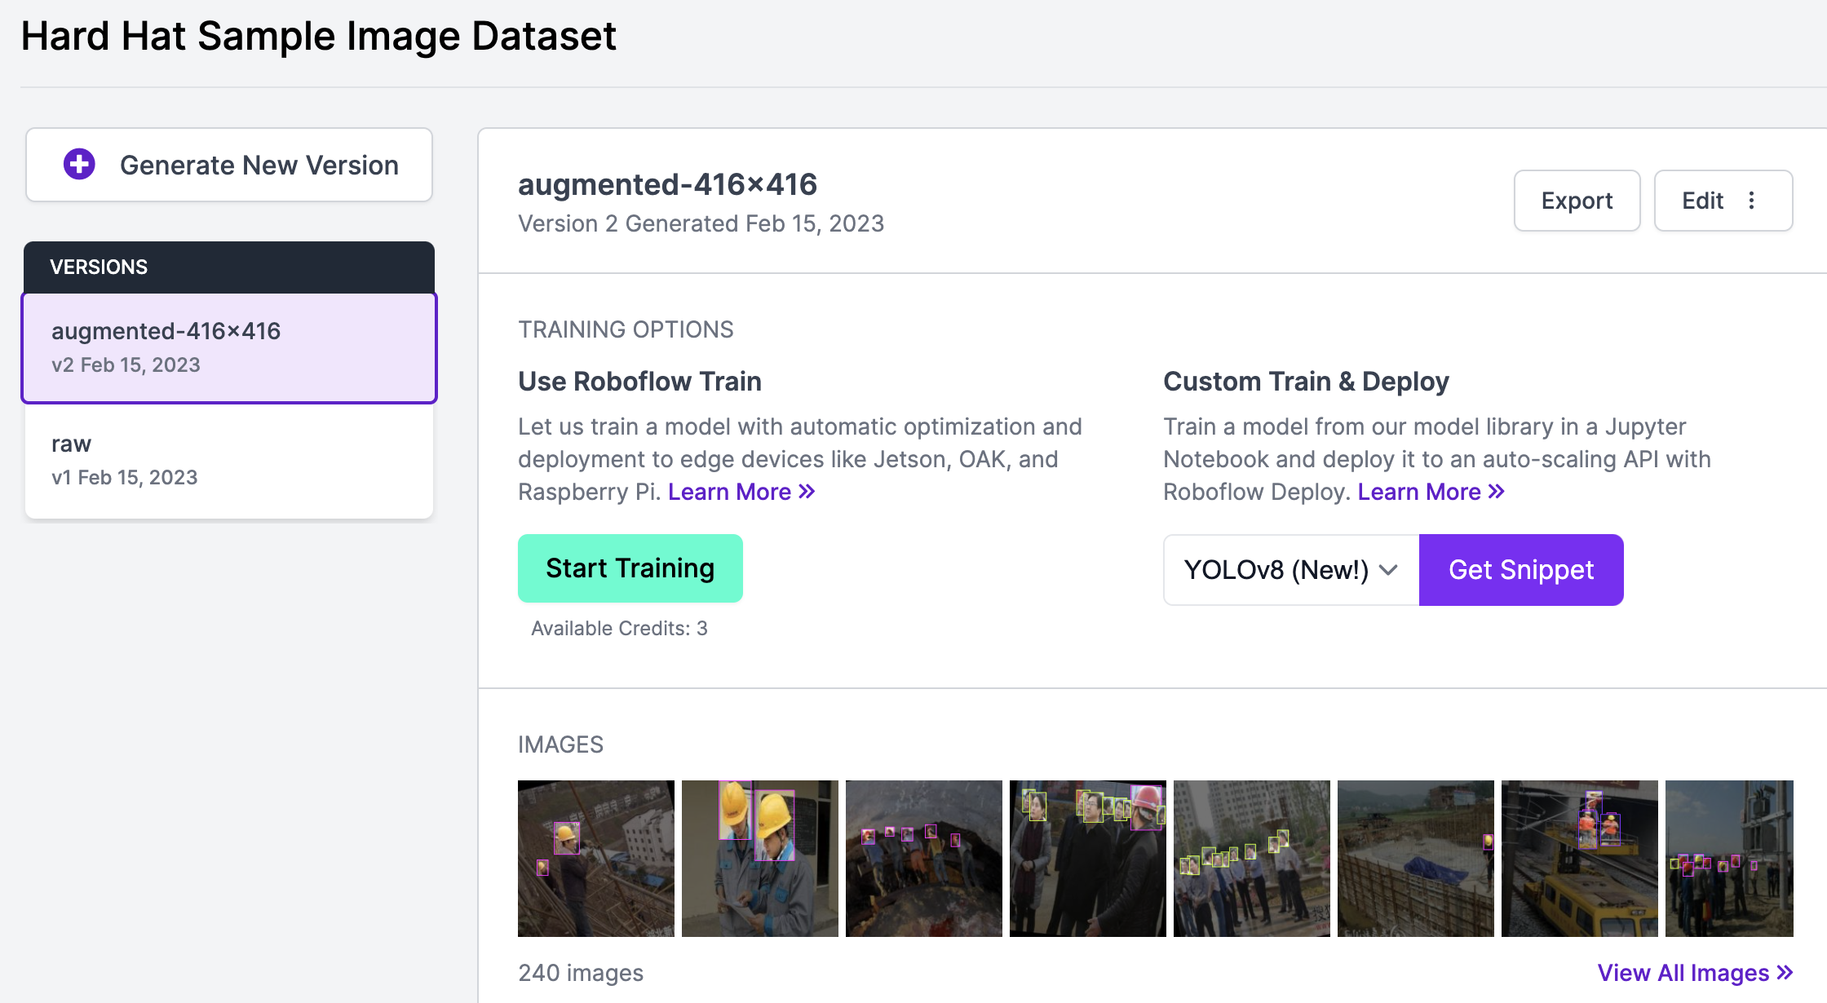Expand the YOLOv8 (New!) model selector
The width and height of the screenshot is (1827, 1003).
pyautogui.click(x=1276, y=570)
